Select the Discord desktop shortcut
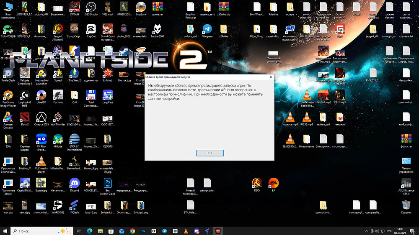419x235 pixels. click(x=75, y=185)
